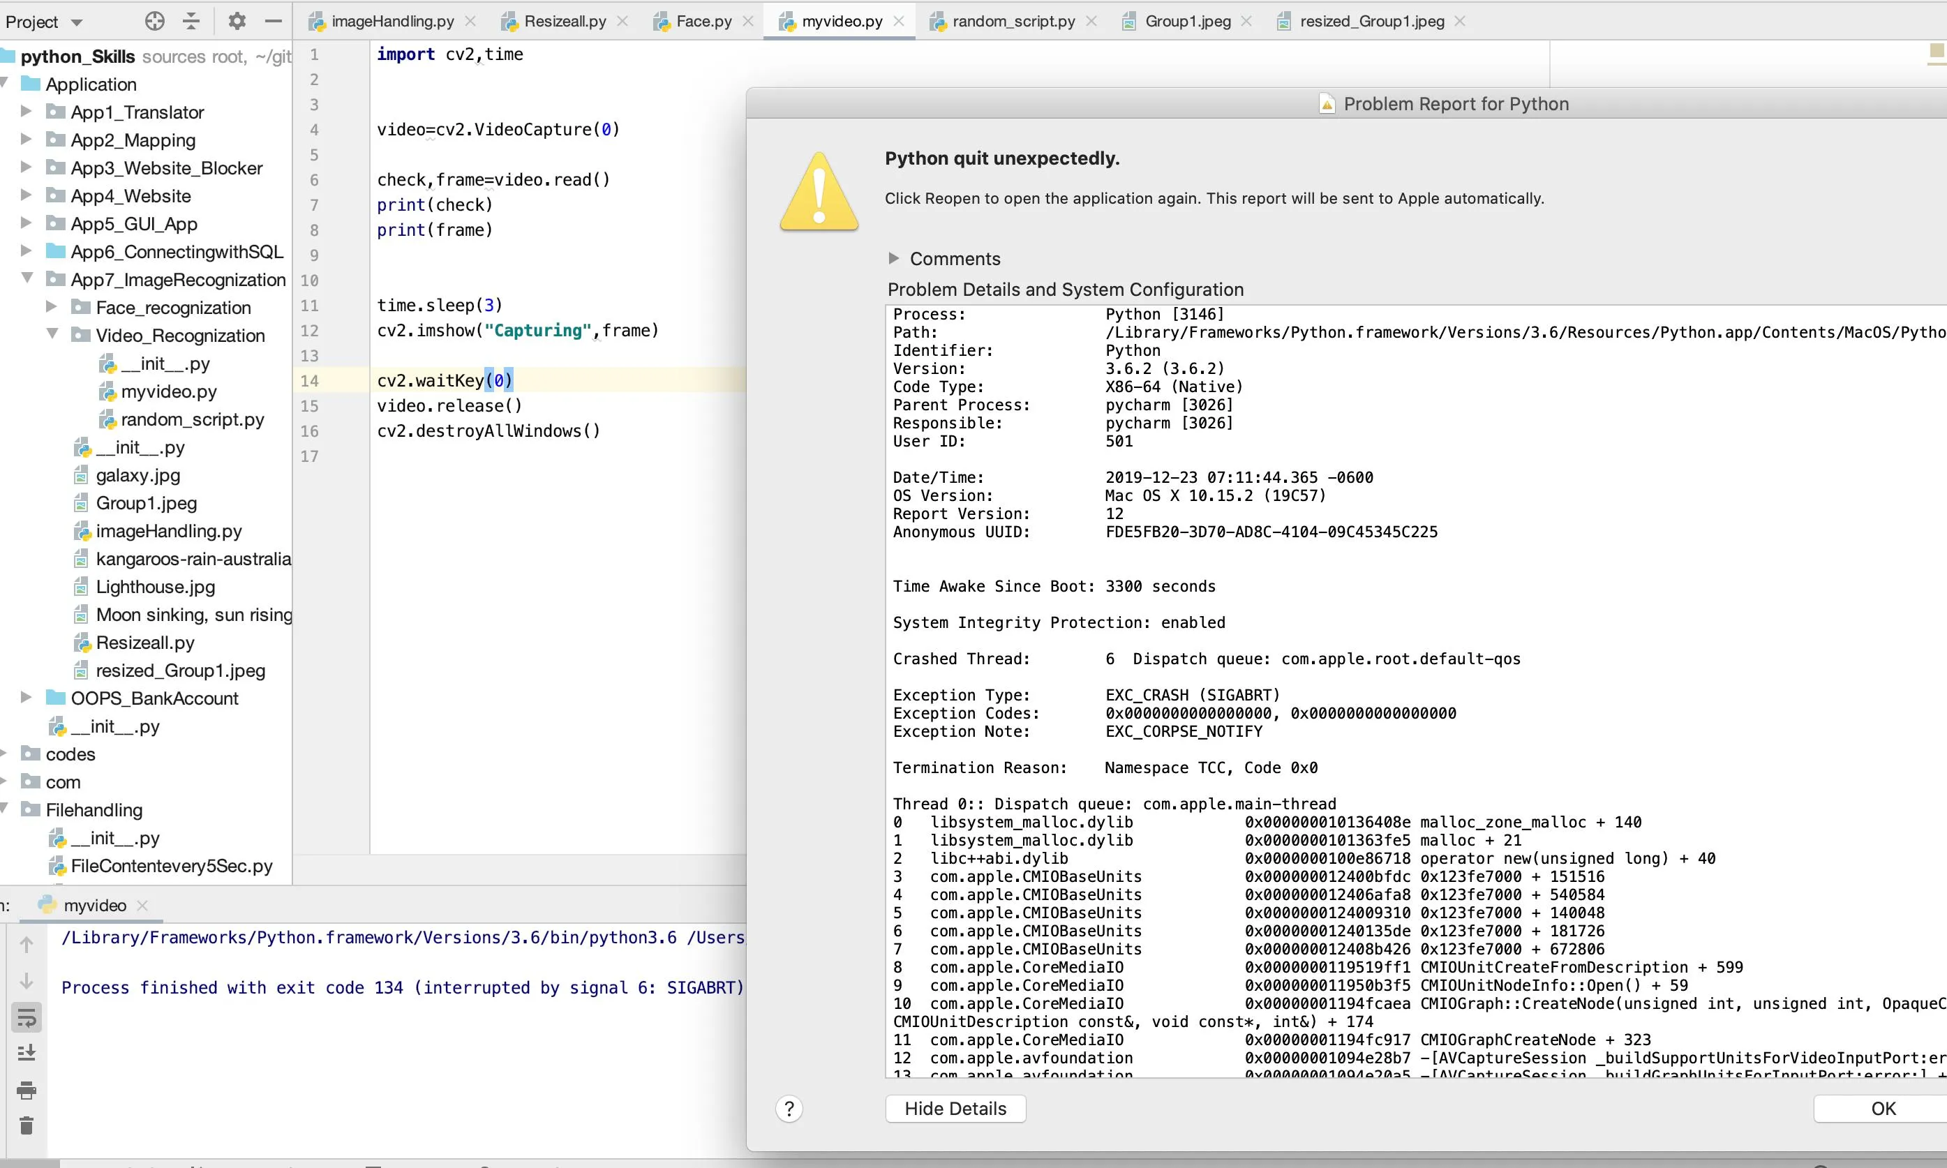Select the Filehandling folder
The width and height of the screenshot is (1947, 1168).
[x=94, y=810]
